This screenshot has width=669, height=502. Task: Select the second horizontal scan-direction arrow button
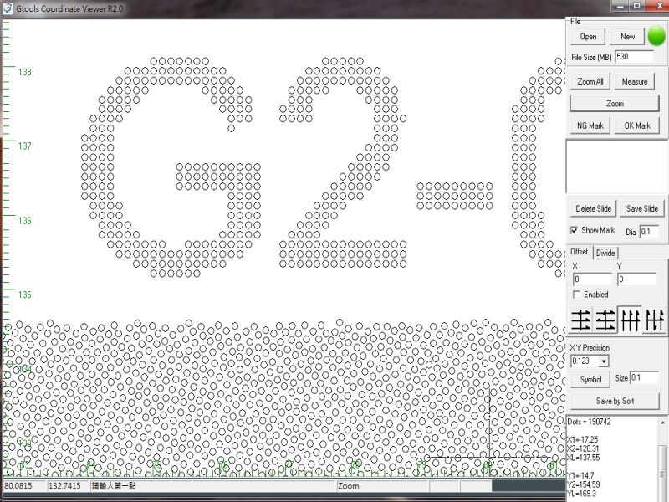tap(605, 320)
